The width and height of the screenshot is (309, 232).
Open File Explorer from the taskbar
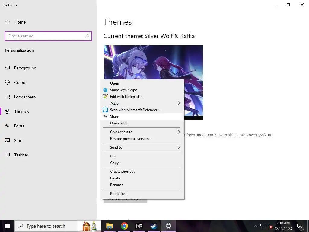[109, 226]
